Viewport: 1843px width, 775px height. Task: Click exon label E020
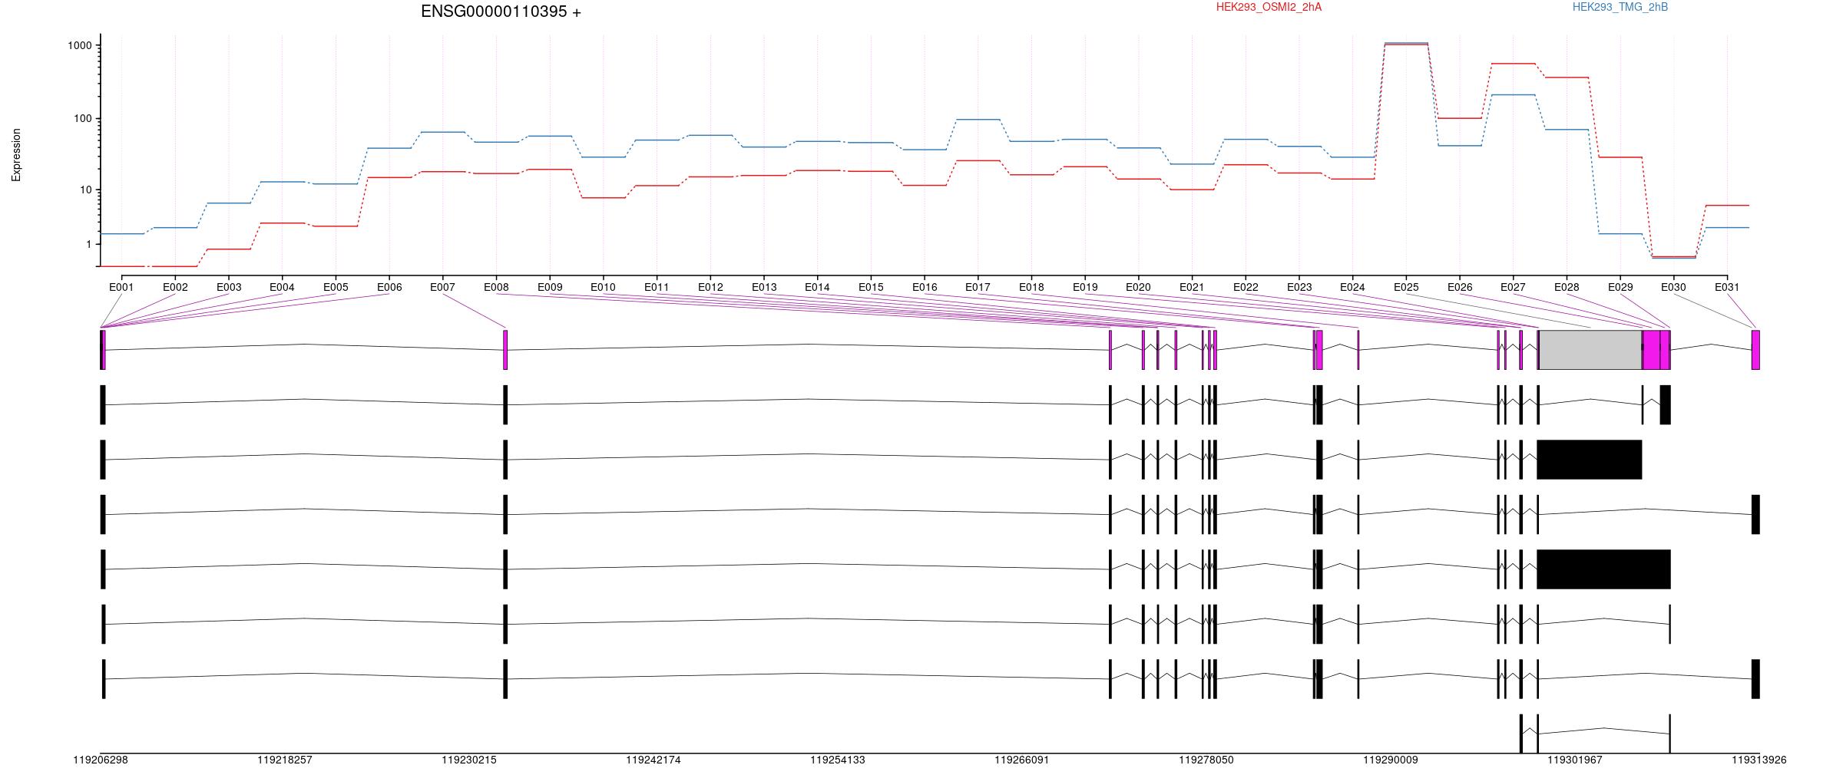[x=1138, y=288]
